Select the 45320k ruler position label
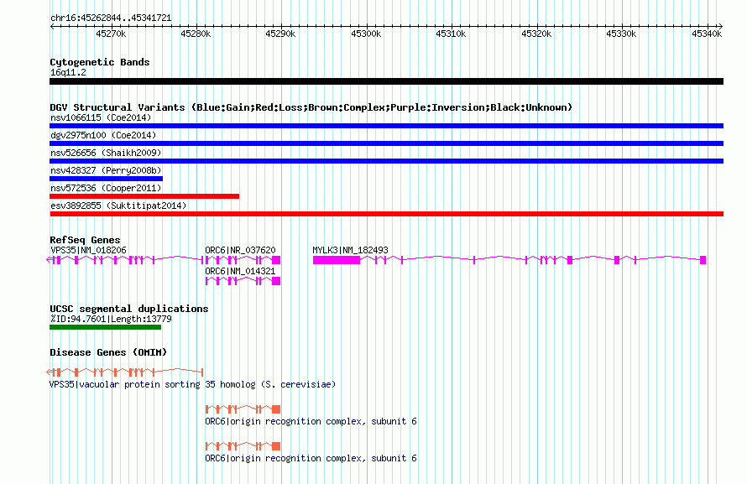Viewport: 747px width, 484px height. point(536,34)
